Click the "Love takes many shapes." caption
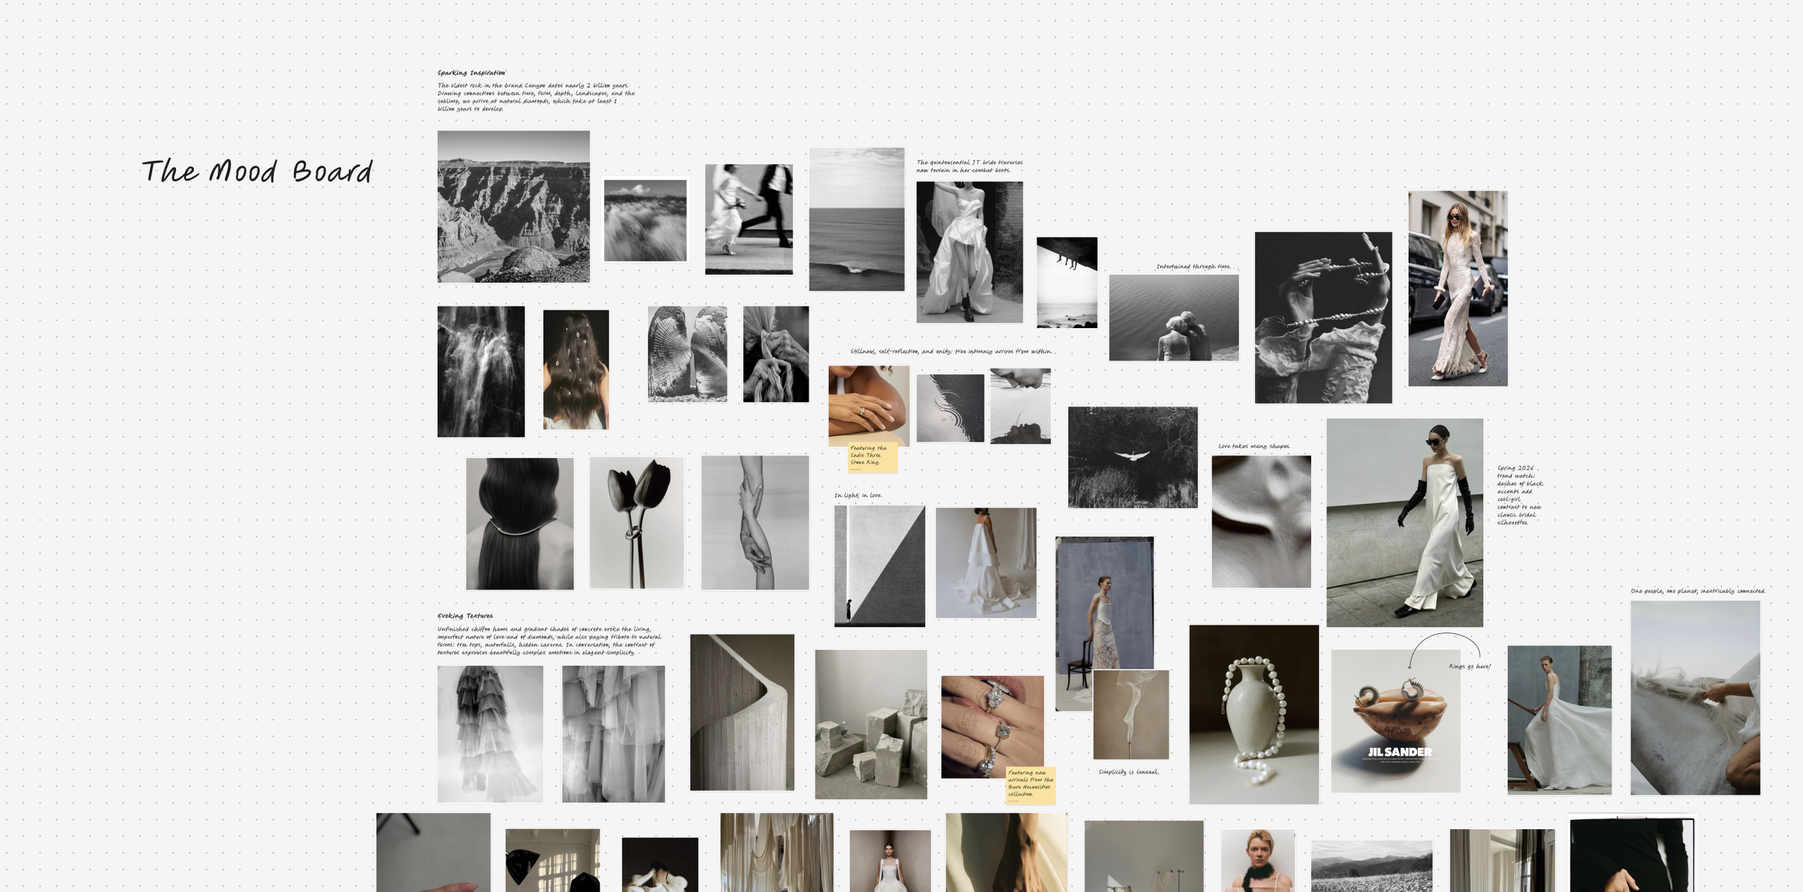 coord(1255,447)
